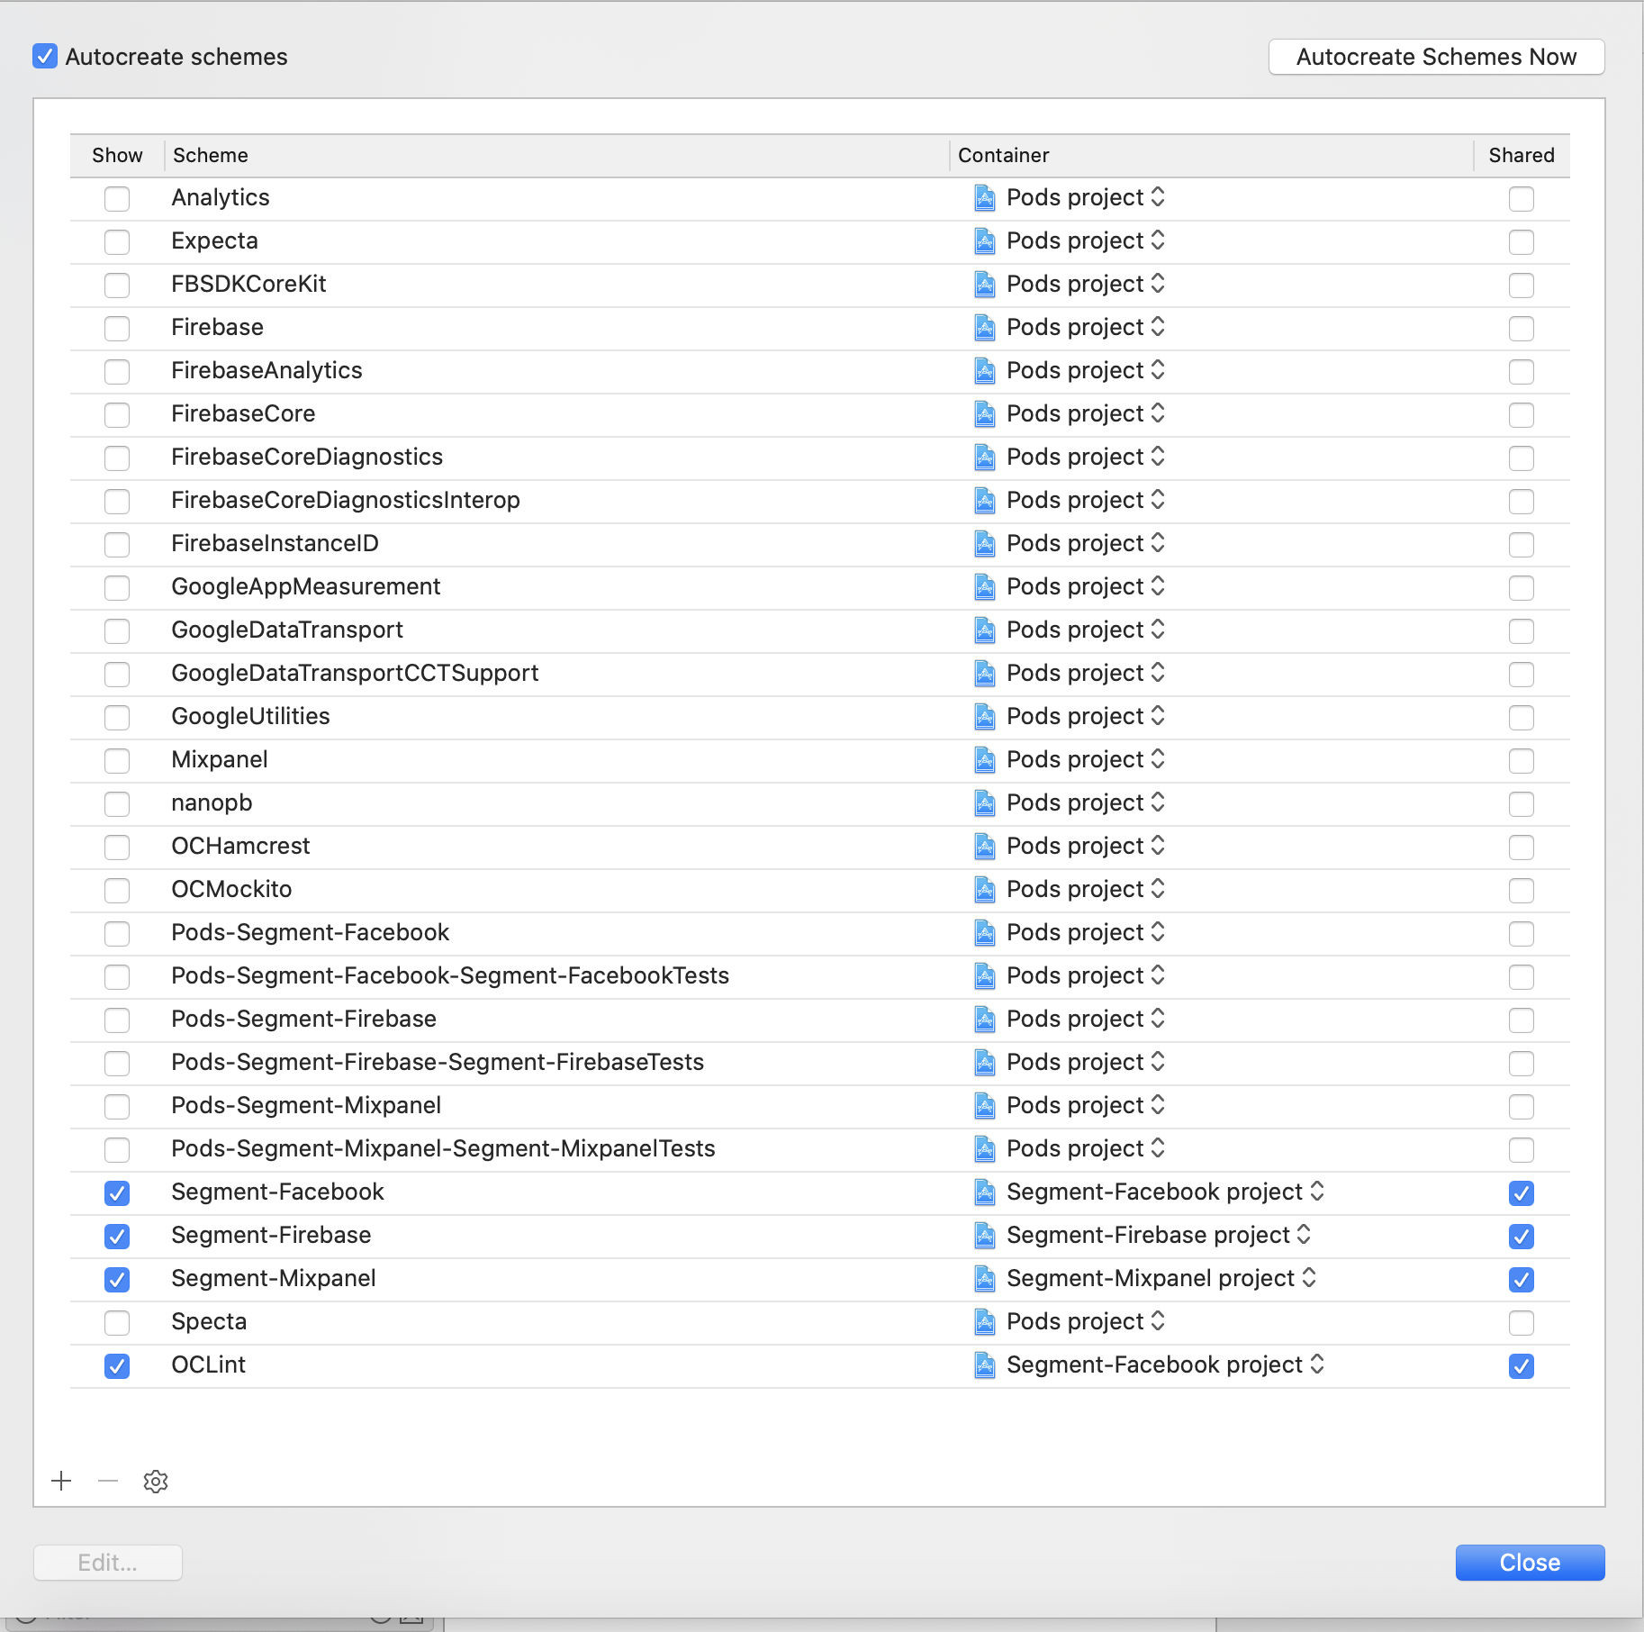Image resolution: width=1644 pixels, height=1632 pixels.
Task: Uncheck Show for OCLint scheme
Action: coord(117,1365)
